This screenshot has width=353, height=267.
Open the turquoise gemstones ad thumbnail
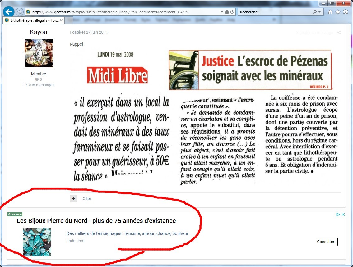[37, 242]
